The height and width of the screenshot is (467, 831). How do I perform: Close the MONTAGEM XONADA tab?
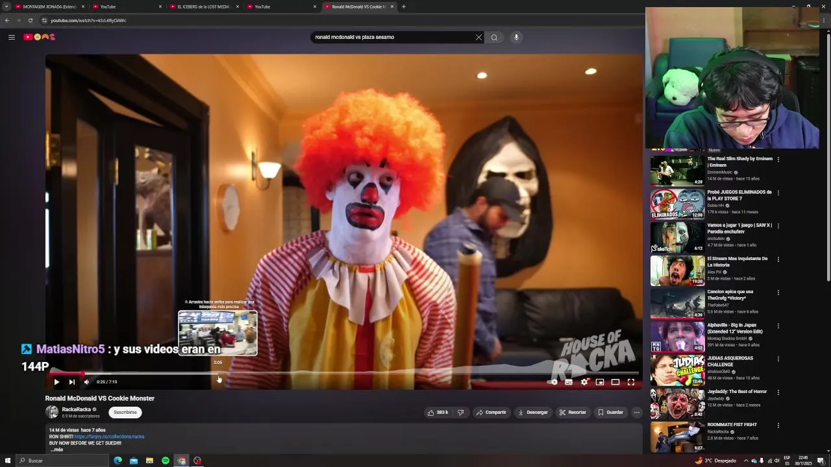(83, 6)
